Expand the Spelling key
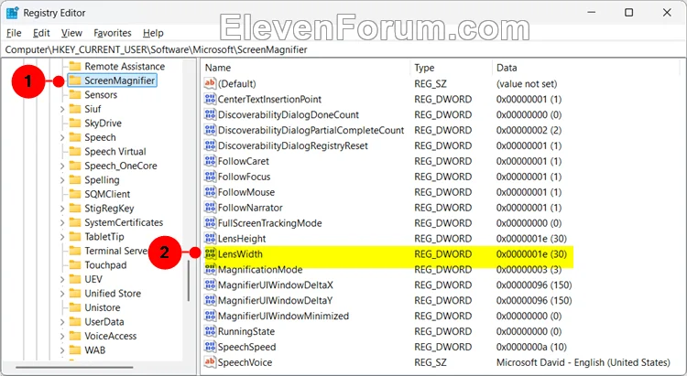This screenshot has width=687, height=376. [x=61, y=180]
